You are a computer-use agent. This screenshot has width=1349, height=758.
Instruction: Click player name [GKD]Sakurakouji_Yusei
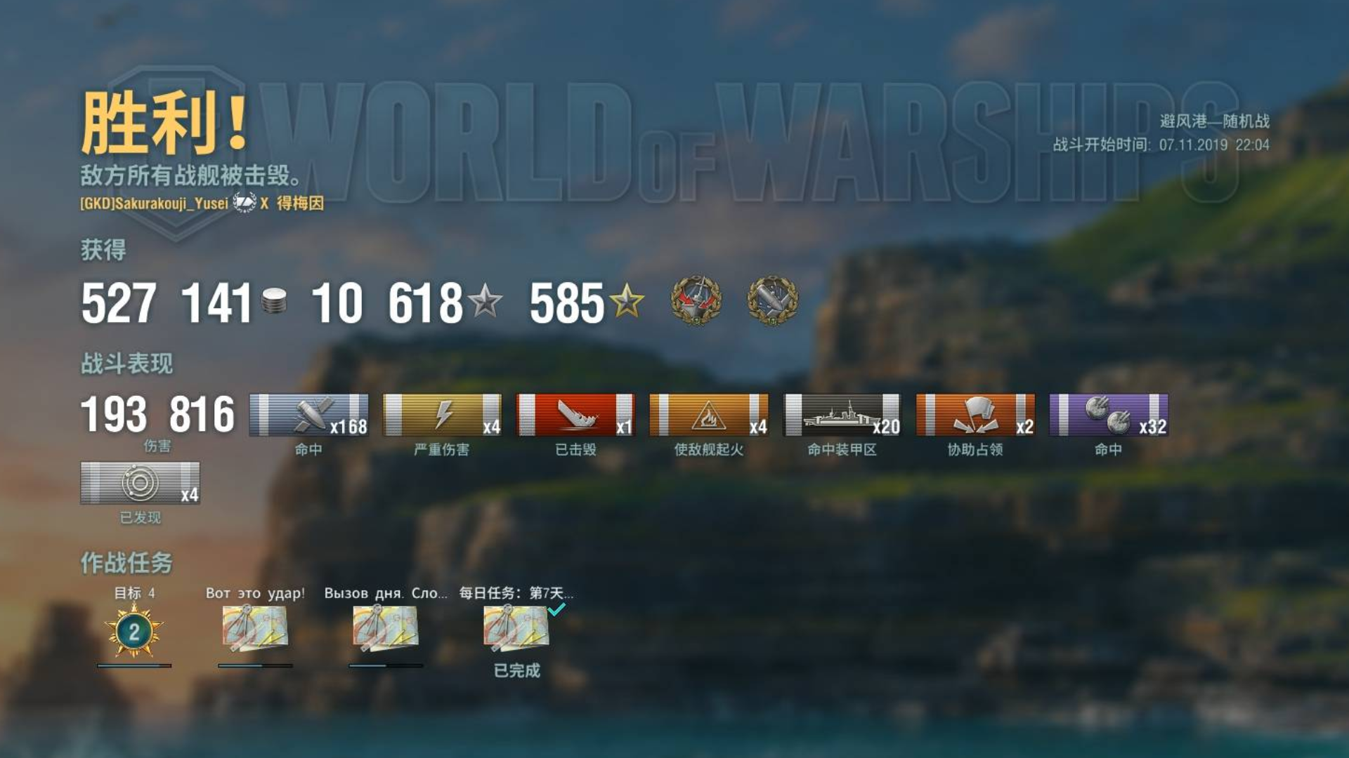coord(155,204)
